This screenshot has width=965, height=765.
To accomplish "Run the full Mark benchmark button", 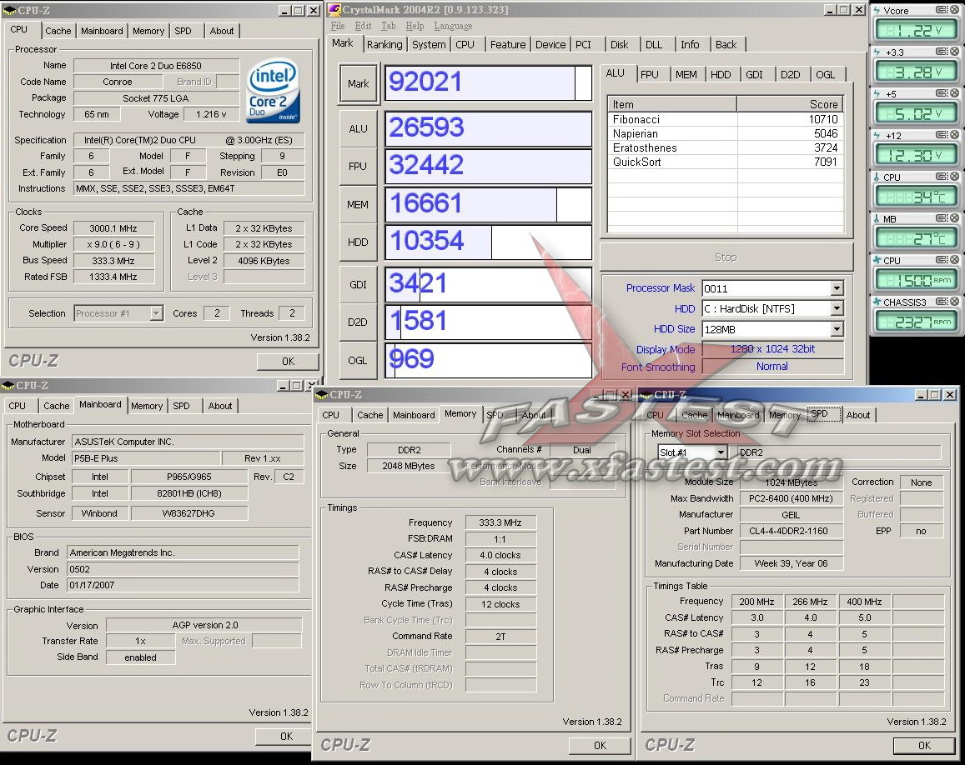I will (358, 83).
